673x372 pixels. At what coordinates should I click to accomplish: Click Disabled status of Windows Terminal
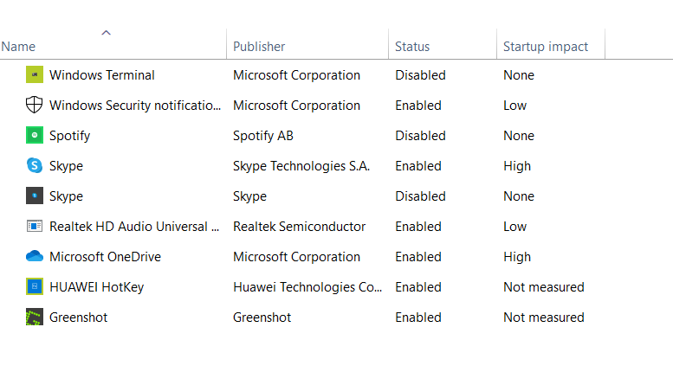[420, 75]
